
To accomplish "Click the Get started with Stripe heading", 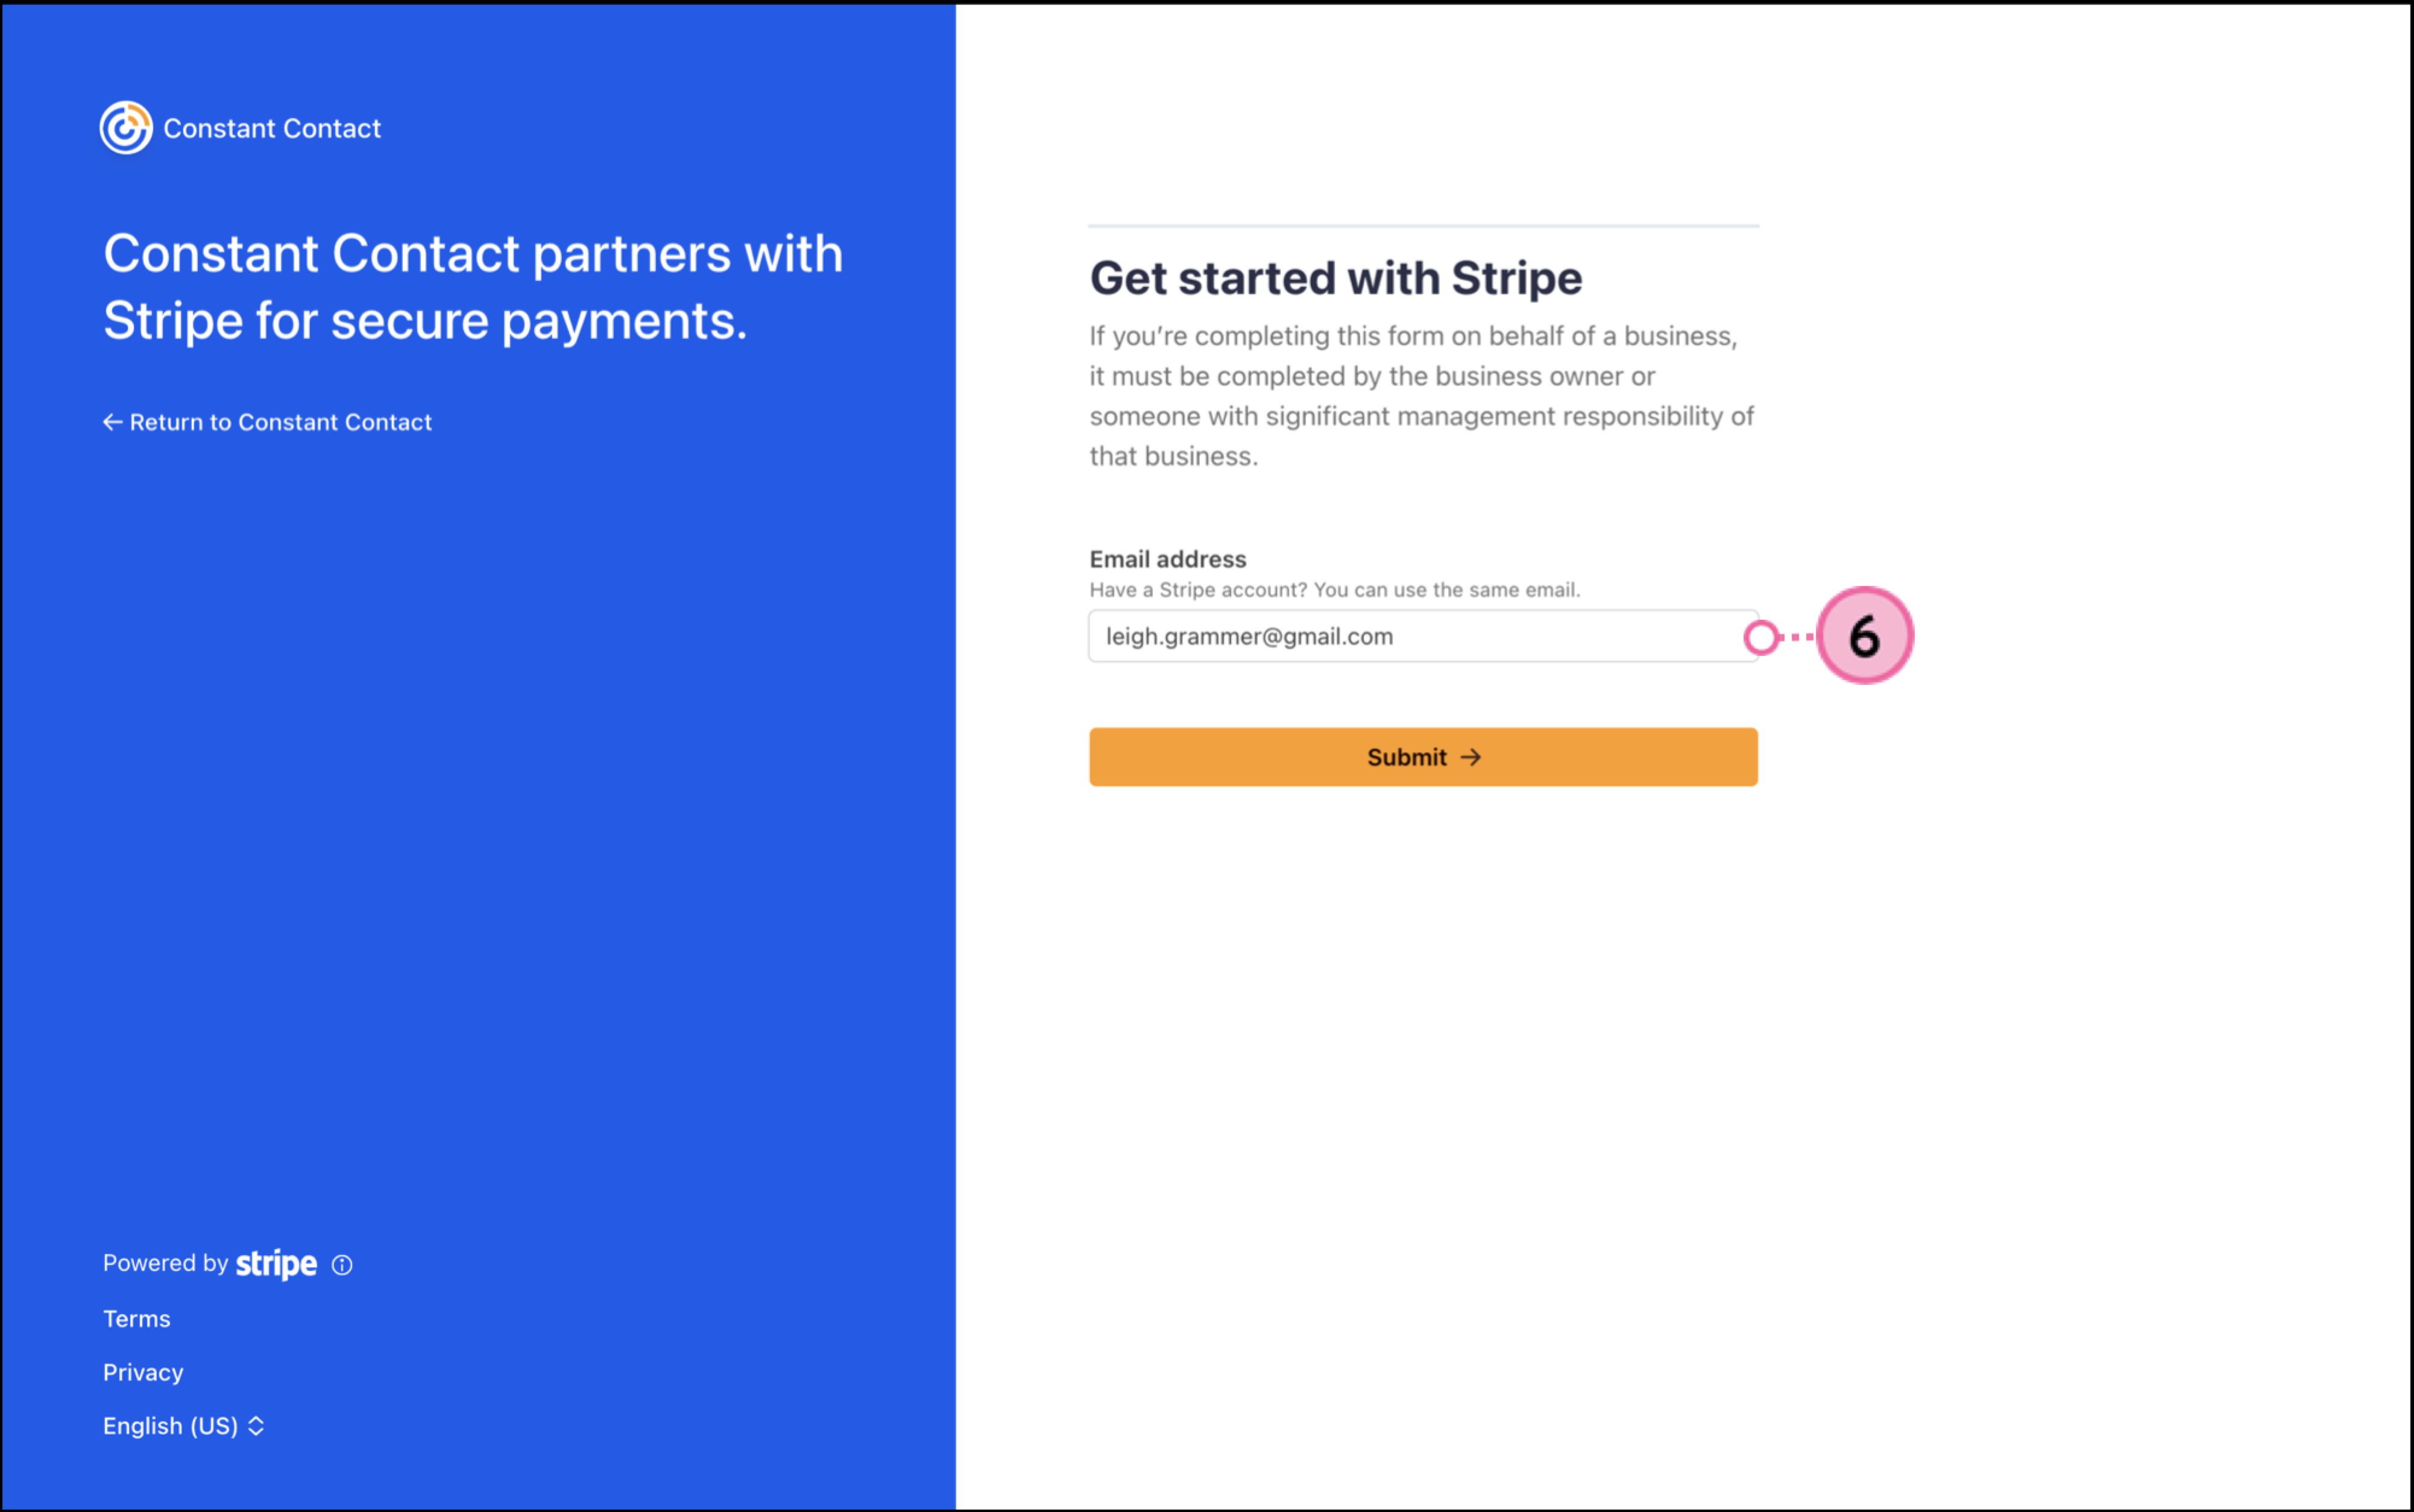I will 1335,278.
